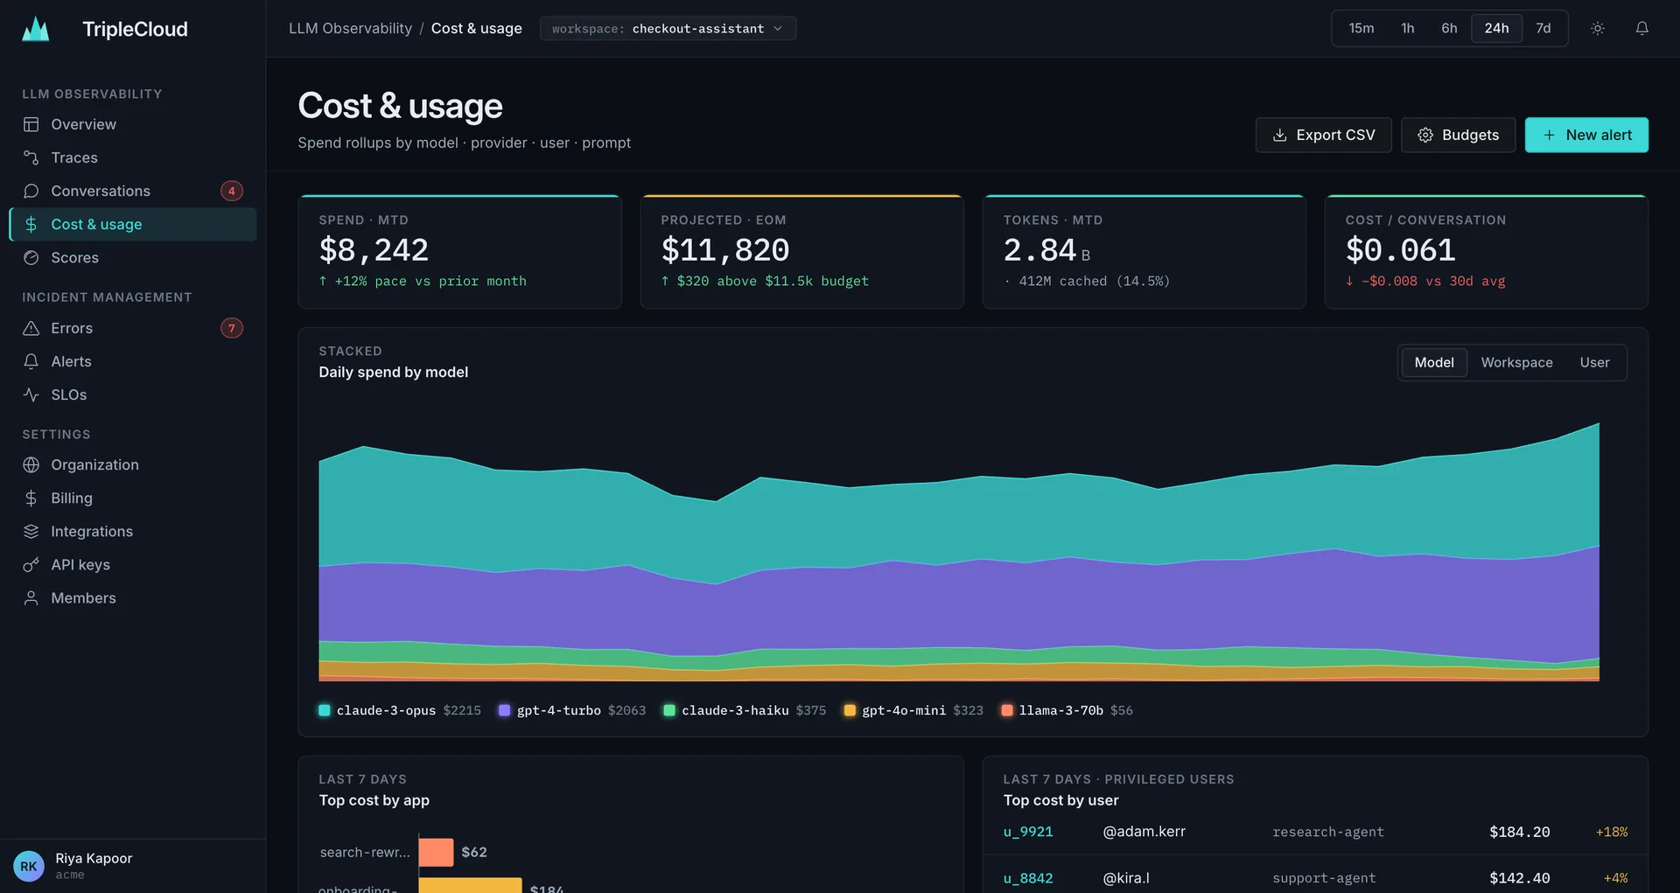Image resolution: width=1680 pixels, height=893 pixels.
Task: Switch chart grouping to Workspace
Action: 1516,362
